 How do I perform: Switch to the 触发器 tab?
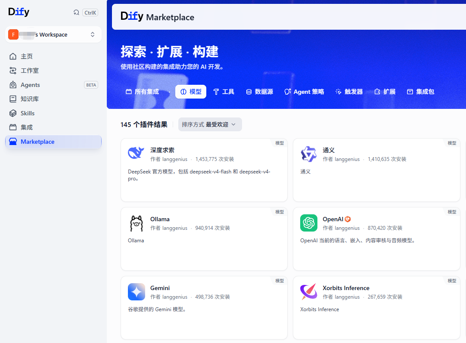click(349, 92)
